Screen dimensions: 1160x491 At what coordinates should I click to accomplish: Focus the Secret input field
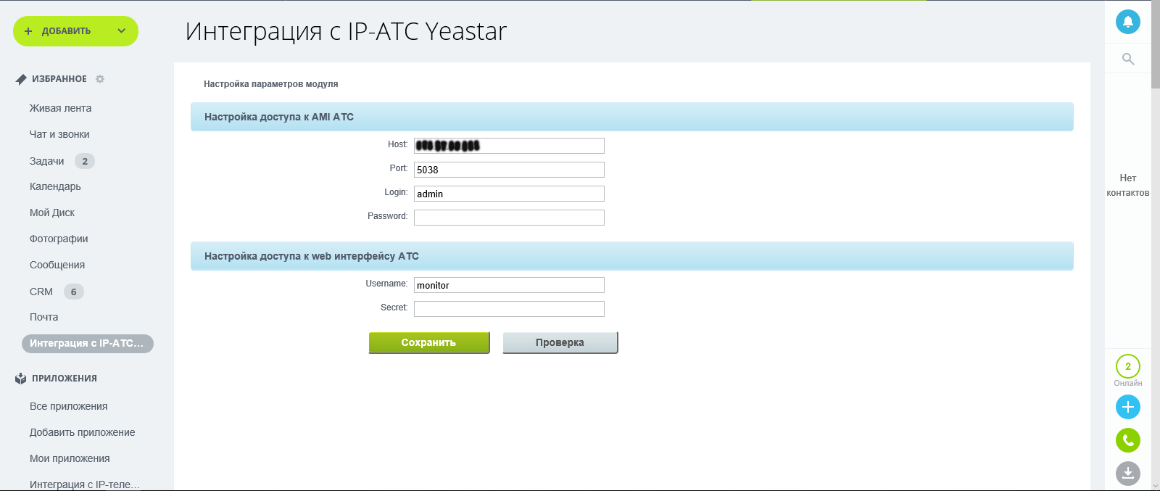pos(509,309)
